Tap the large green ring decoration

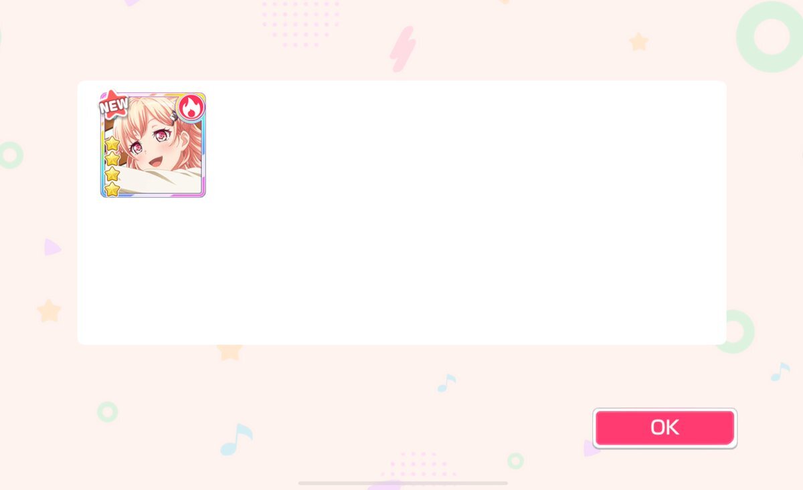click(770, 37)
